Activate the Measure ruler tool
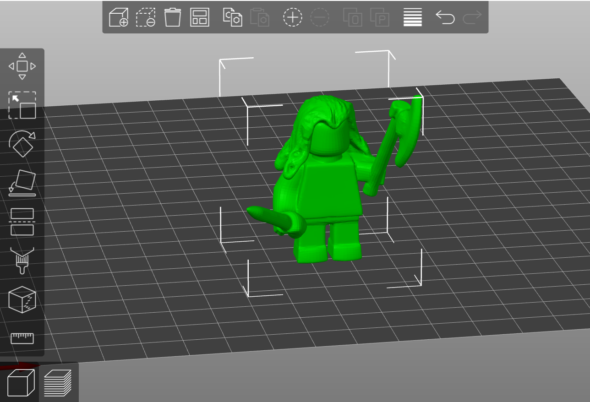The width and height of the screenshot is (590, 402). click(22, 338)
